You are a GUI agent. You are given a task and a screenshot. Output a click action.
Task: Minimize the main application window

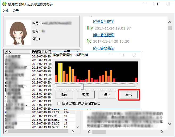coord(144,4)
